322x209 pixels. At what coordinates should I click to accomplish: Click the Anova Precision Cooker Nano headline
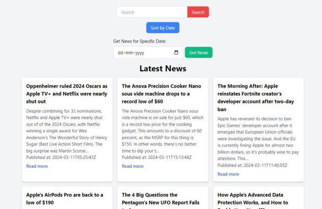pyautogui.click(x=161, y=94)
